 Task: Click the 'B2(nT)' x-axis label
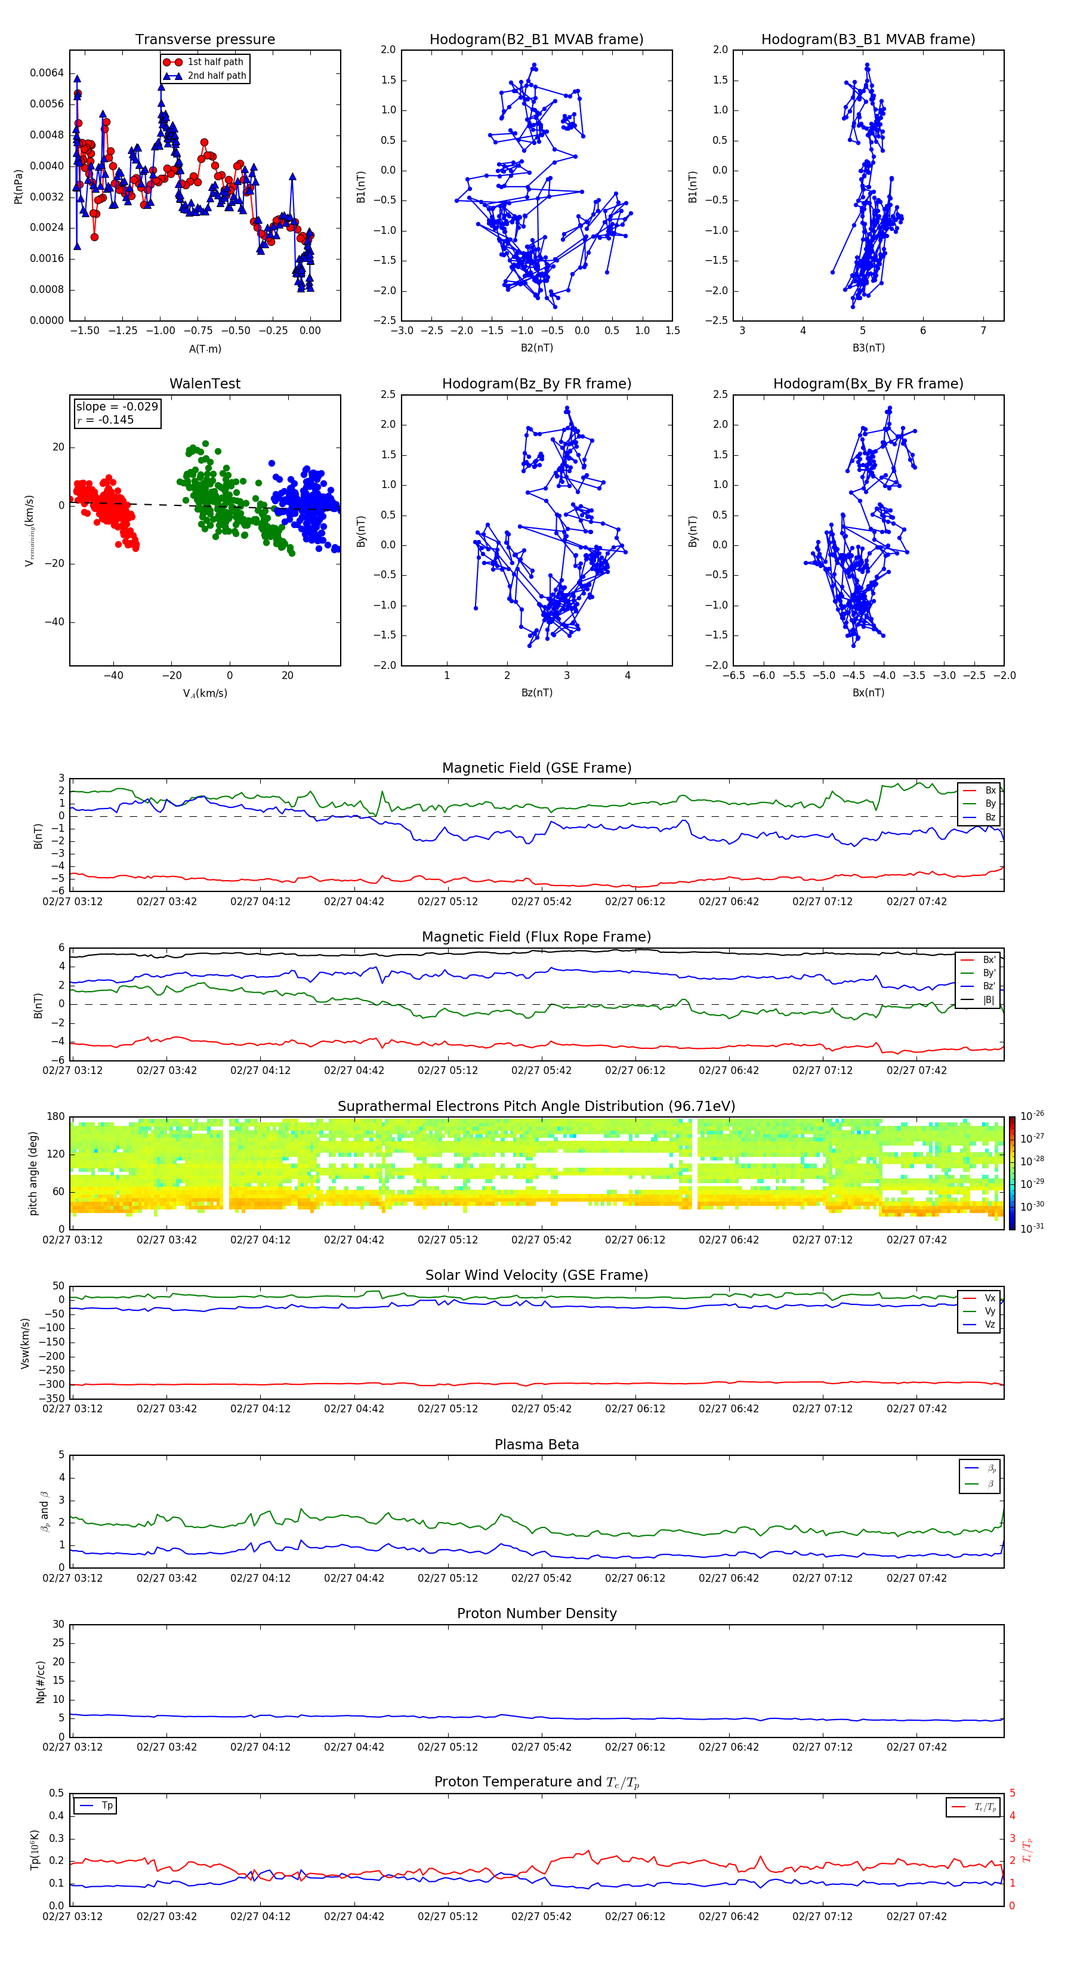pos(536,348)
